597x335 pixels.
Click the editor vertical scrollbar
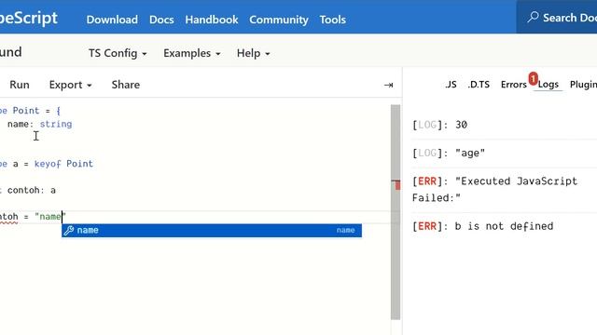(x=396, y=212)
